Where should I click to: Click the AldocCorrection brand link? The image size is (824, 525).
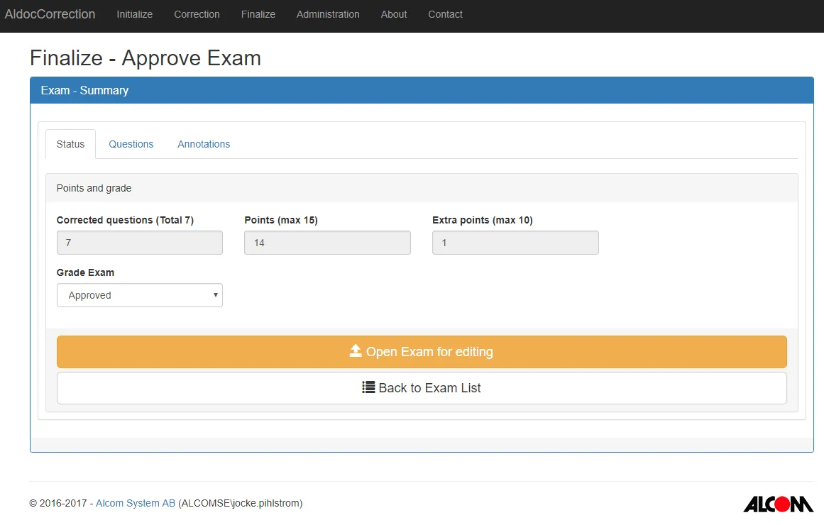[x=50, y=14]
